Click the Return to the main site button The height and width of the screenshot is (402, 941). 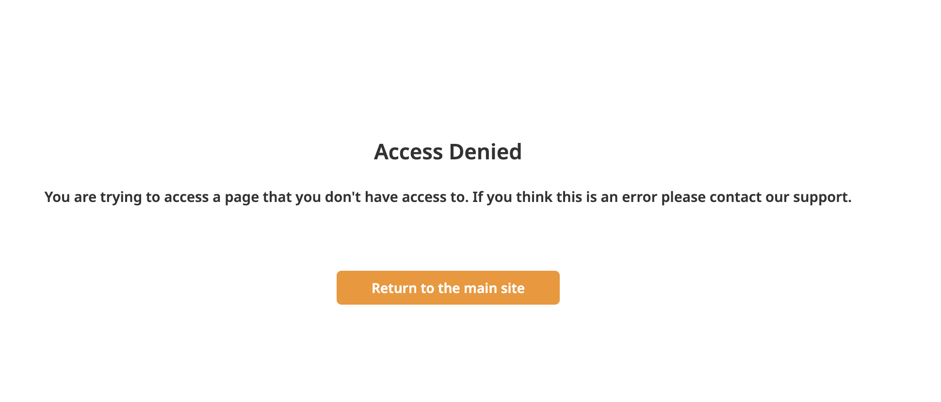coord(448,288)
